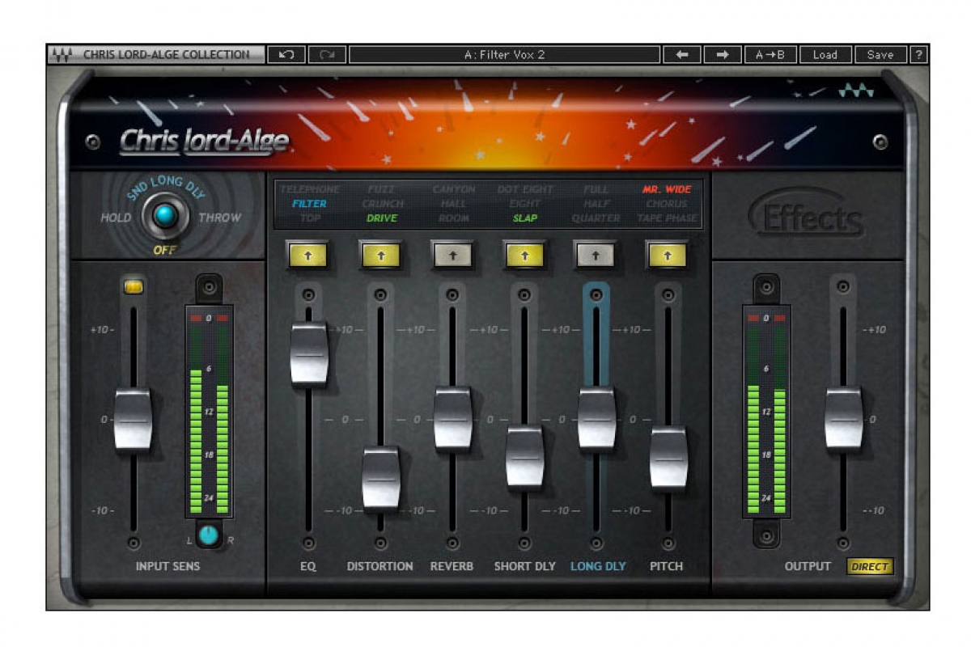Click the yellow clip LED above Input Sens fader
Screen dimensions: 971x647
[134, 286]
